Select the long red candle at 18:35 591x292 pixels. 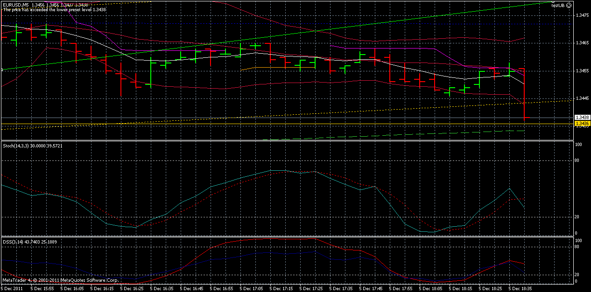tap(524, 93)
